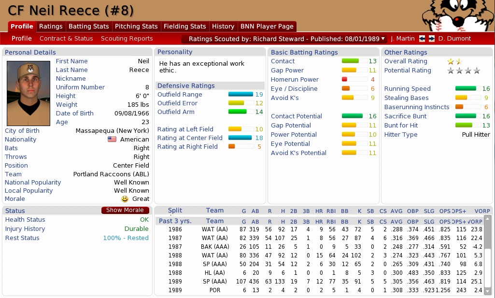Select the Contract & Status sub-tab
Viewport: 495px width, 298px height.
click(66, 39)
